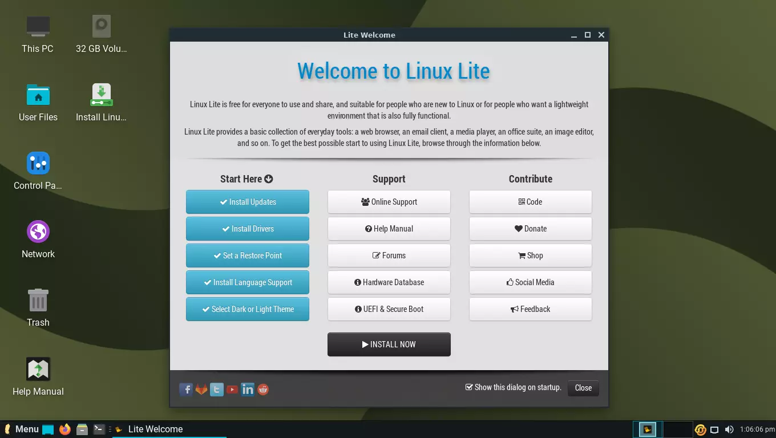Click the INSTALL NOW button
The image size is (776, 438).
[x=389, y=344]
